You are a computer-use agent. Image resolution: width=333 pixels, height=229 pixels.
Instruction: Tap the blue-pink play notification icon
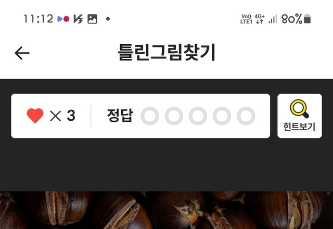63,19
